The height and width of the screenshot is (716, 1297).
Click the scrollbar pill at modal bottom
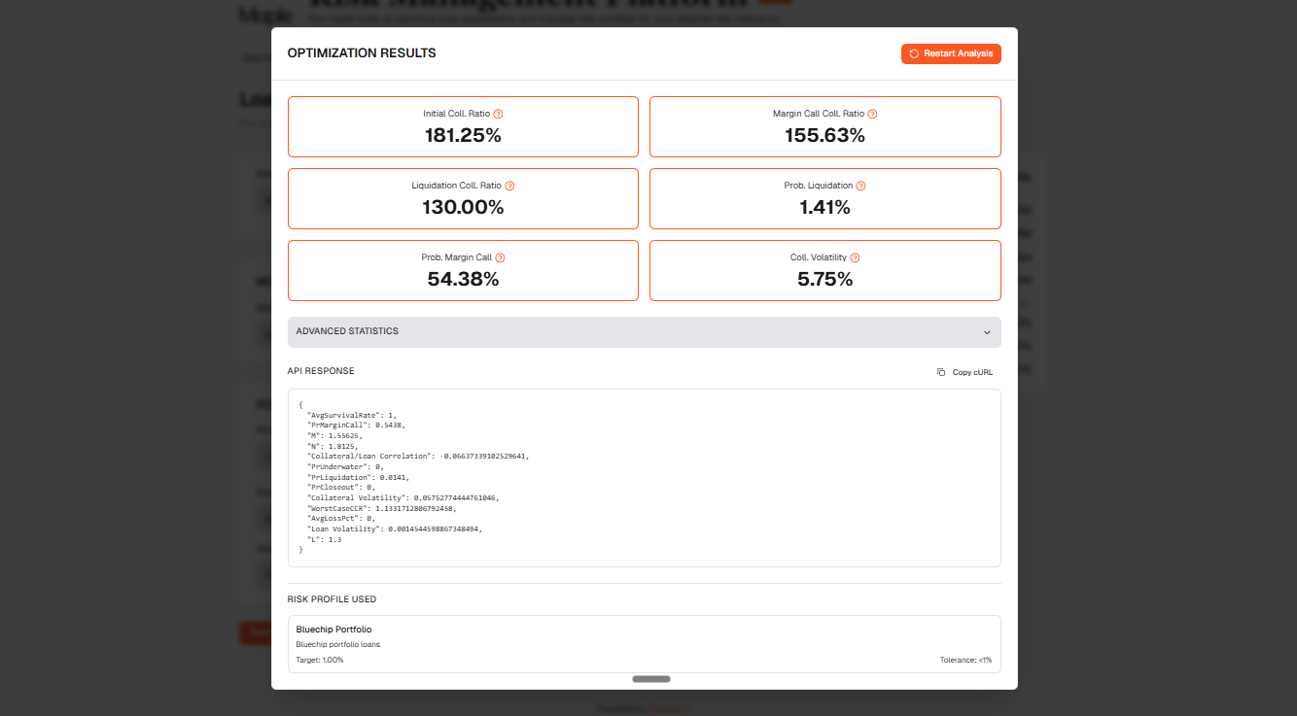650,679
